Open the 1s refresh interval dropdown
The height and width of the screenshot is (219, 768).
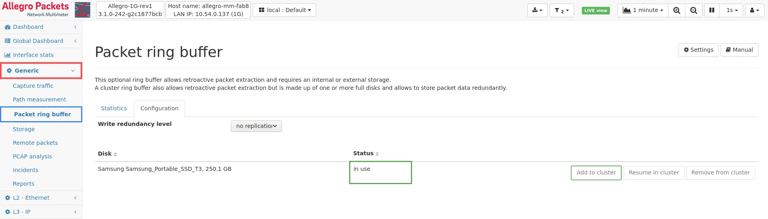click(x=731, y=10)
